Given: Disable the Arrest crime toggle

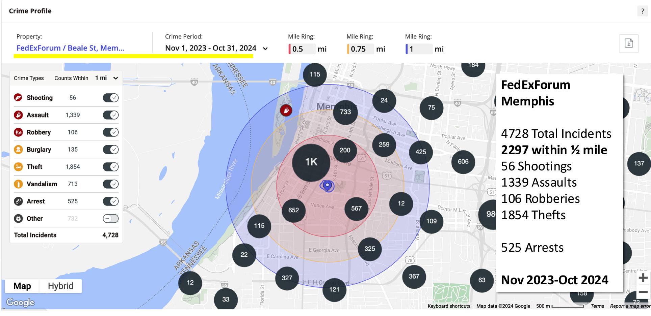Looking at the screenshot, I should coord(111,201).
